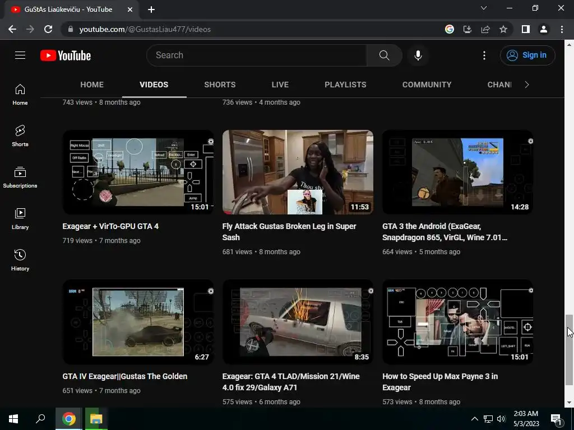Click the scrollbar down arrow
Screen dimensions: 574x430
pyautogui.click(x=569, y=403)
